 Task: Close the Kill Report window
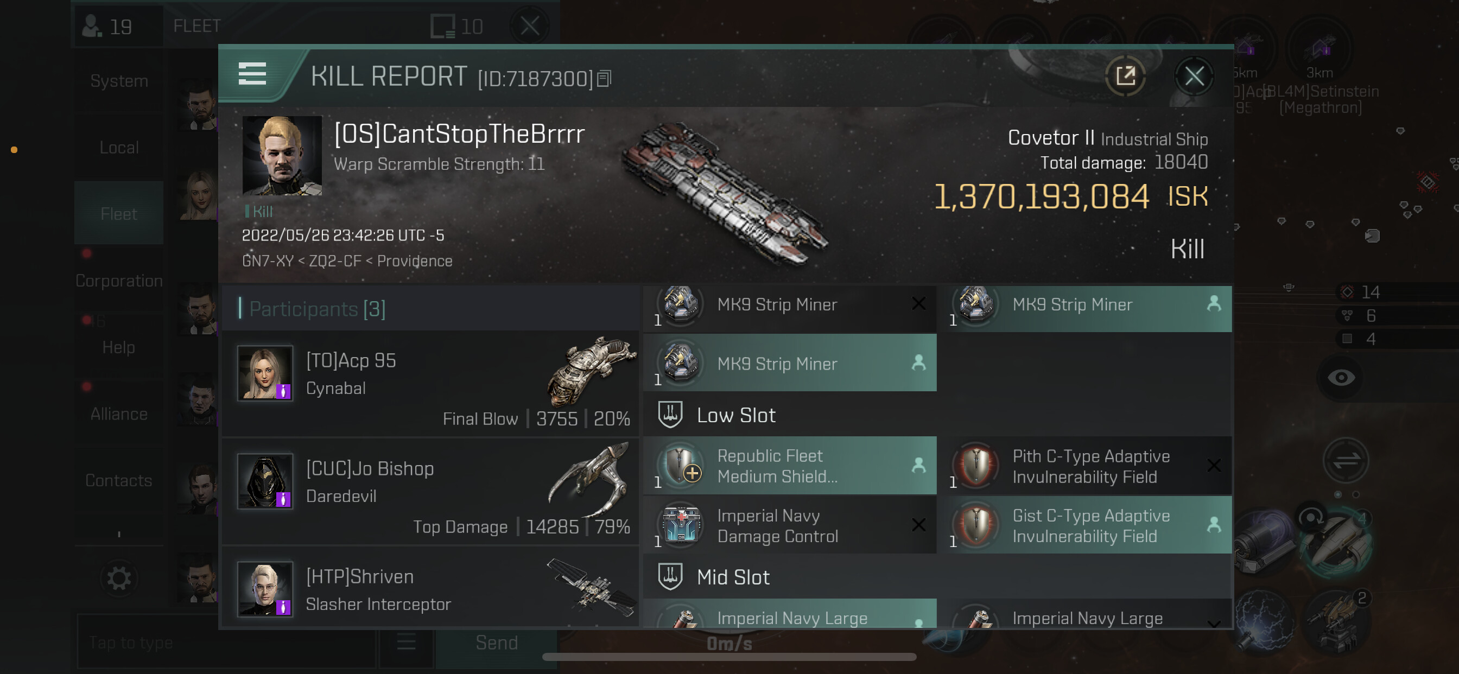(1194, 76)
